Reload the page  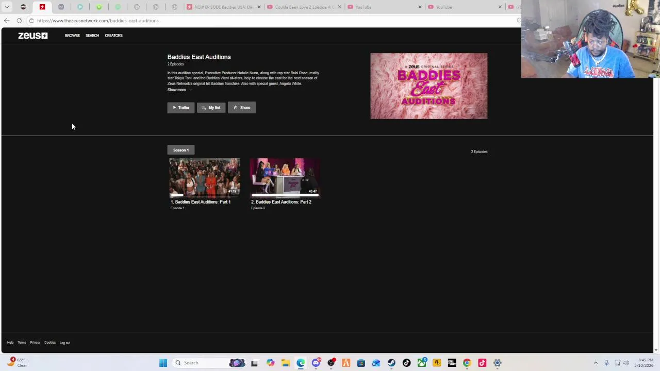click(x=19, y=21)
